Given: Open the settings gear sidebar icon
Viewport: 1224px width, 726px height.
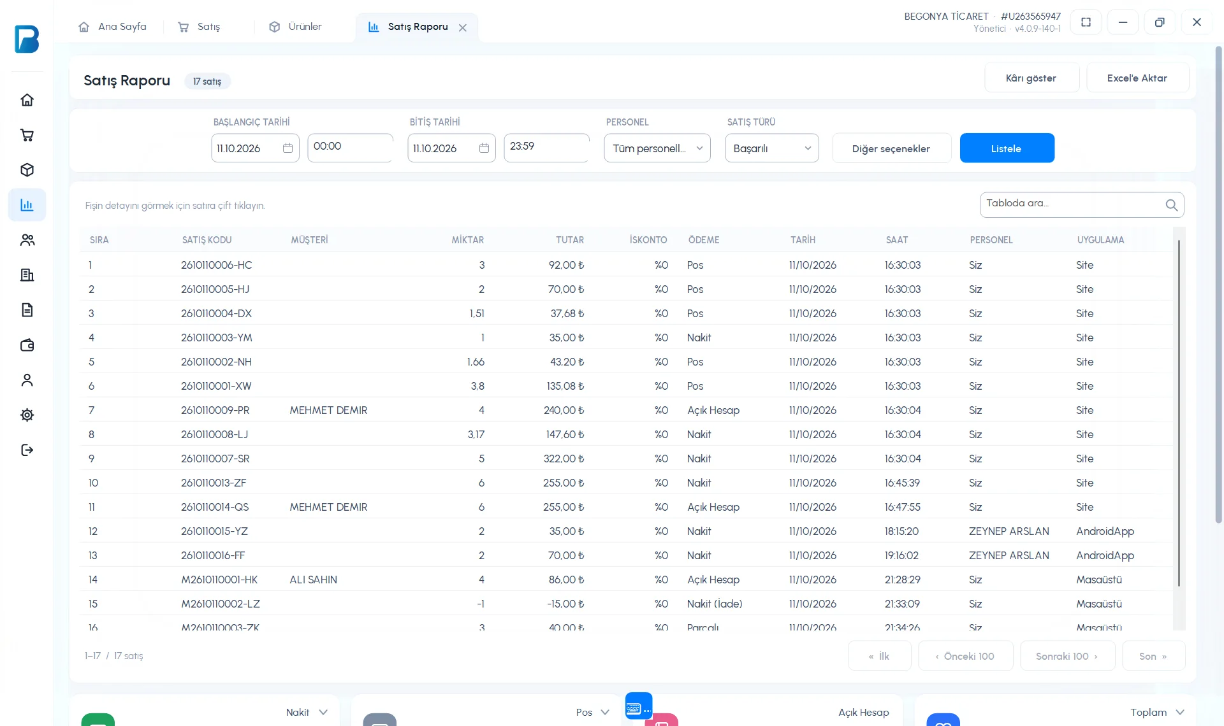Looking at the screenshot, I should point(27,415).
